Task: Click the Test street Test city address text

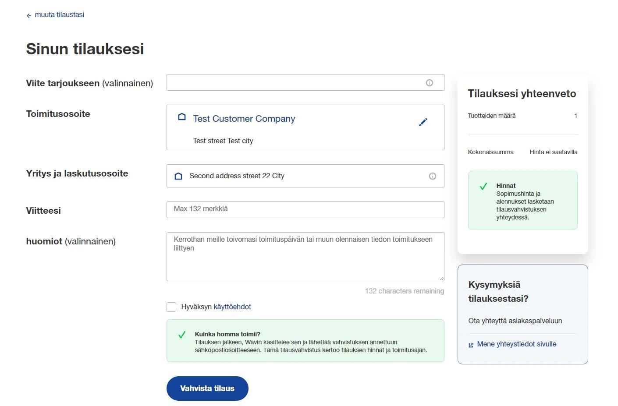Action: click(x=223, y=141)
